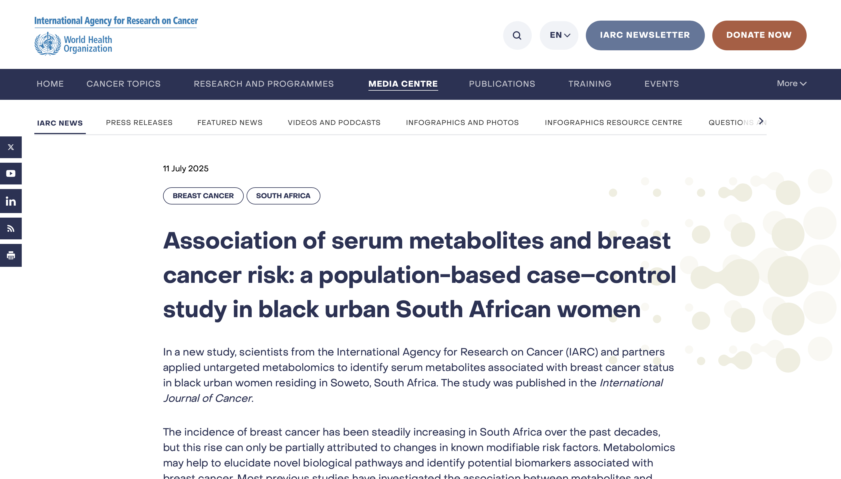Share via LinkedIn sidebar icon
Viewport: 841px width, 479px height.
tap(11, 201)
